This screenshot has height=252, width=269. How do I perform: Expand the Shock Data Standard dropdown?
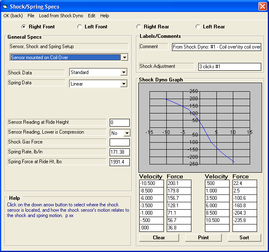[x=124, y=72]
